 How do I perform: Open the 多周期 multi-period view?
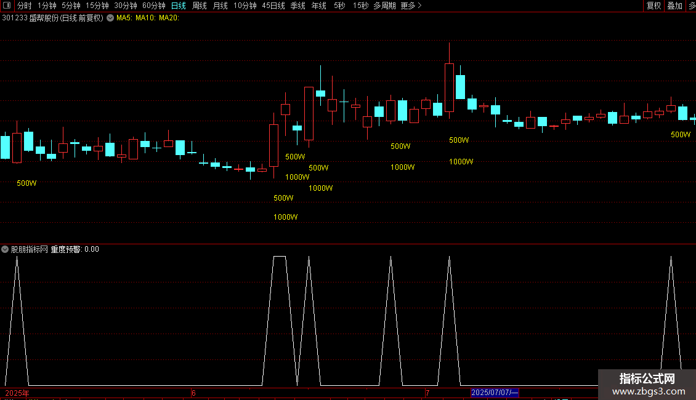[384, 6]
